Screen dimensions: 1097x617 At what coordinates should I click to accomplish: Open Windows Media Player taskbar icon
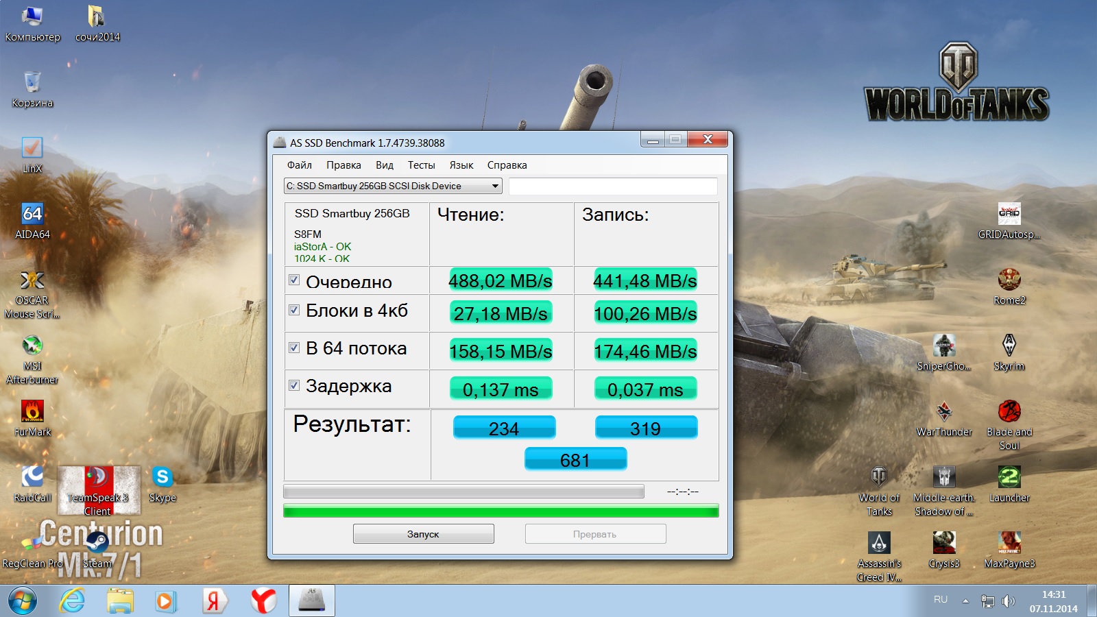[x=165, y=601]
